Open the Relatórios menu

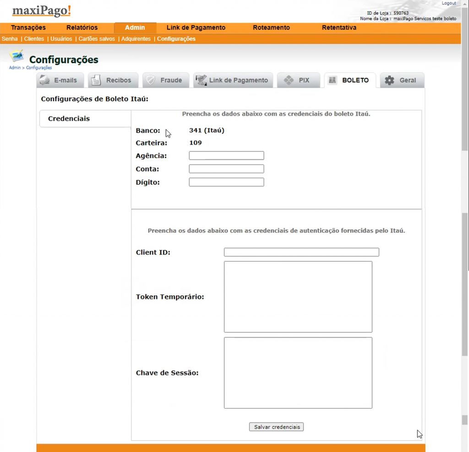click(82, 28)
